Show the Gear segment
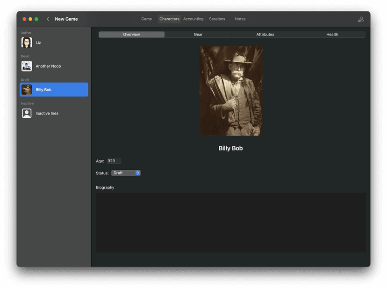This screenshot has height=289, width=387. [x=198, y=35]
